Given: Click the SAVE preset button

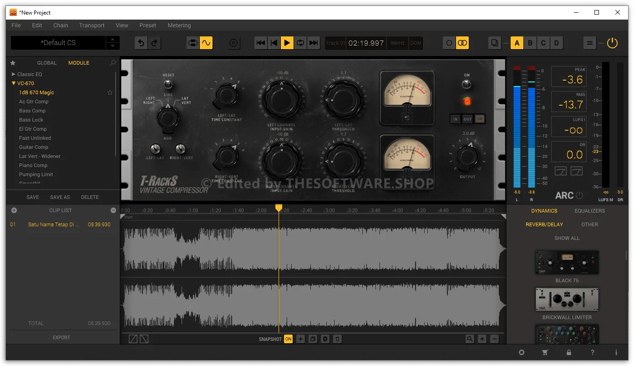Looking at the screenshot, I should coord(33,197).
